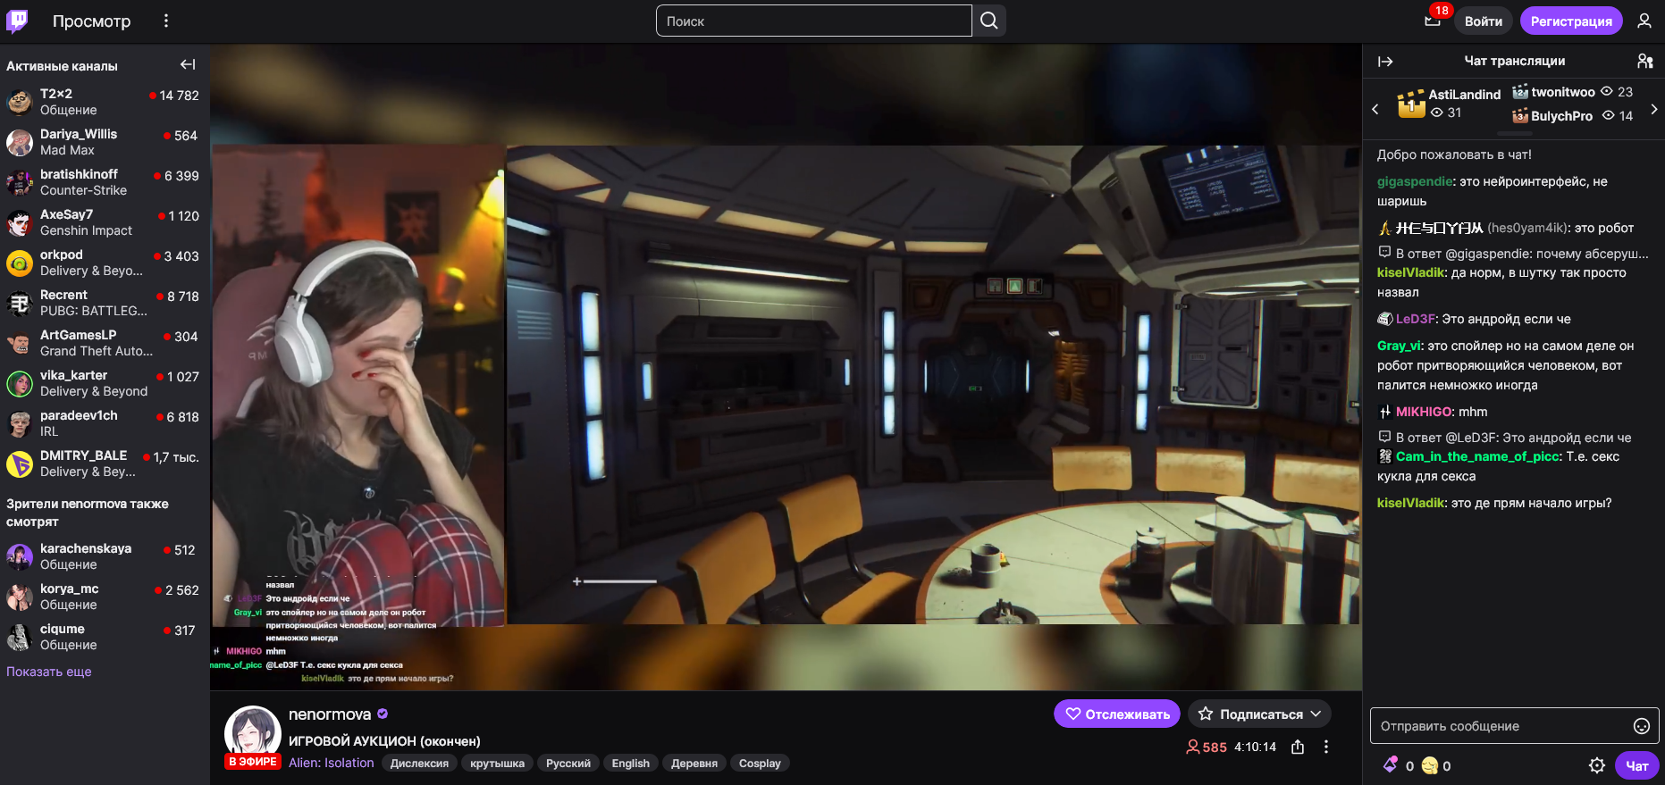Open the emoji picker in chat input
The width and height of the screenshot is (1665, 785).
coord(1642,726)
